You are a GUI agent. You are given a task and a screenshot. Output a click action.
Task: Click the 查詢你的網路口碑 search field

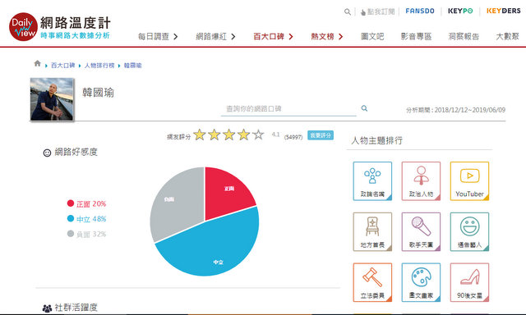click(288, 109)
